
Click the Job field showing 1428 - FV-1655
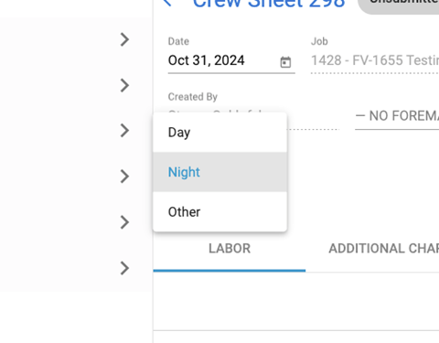[x=375, y=60]
